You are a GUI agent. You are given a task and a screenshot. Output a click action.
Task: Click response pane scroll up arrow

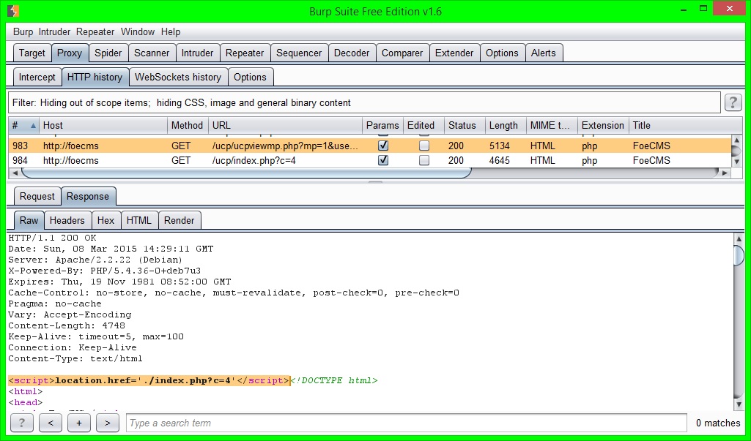(739, 238)
